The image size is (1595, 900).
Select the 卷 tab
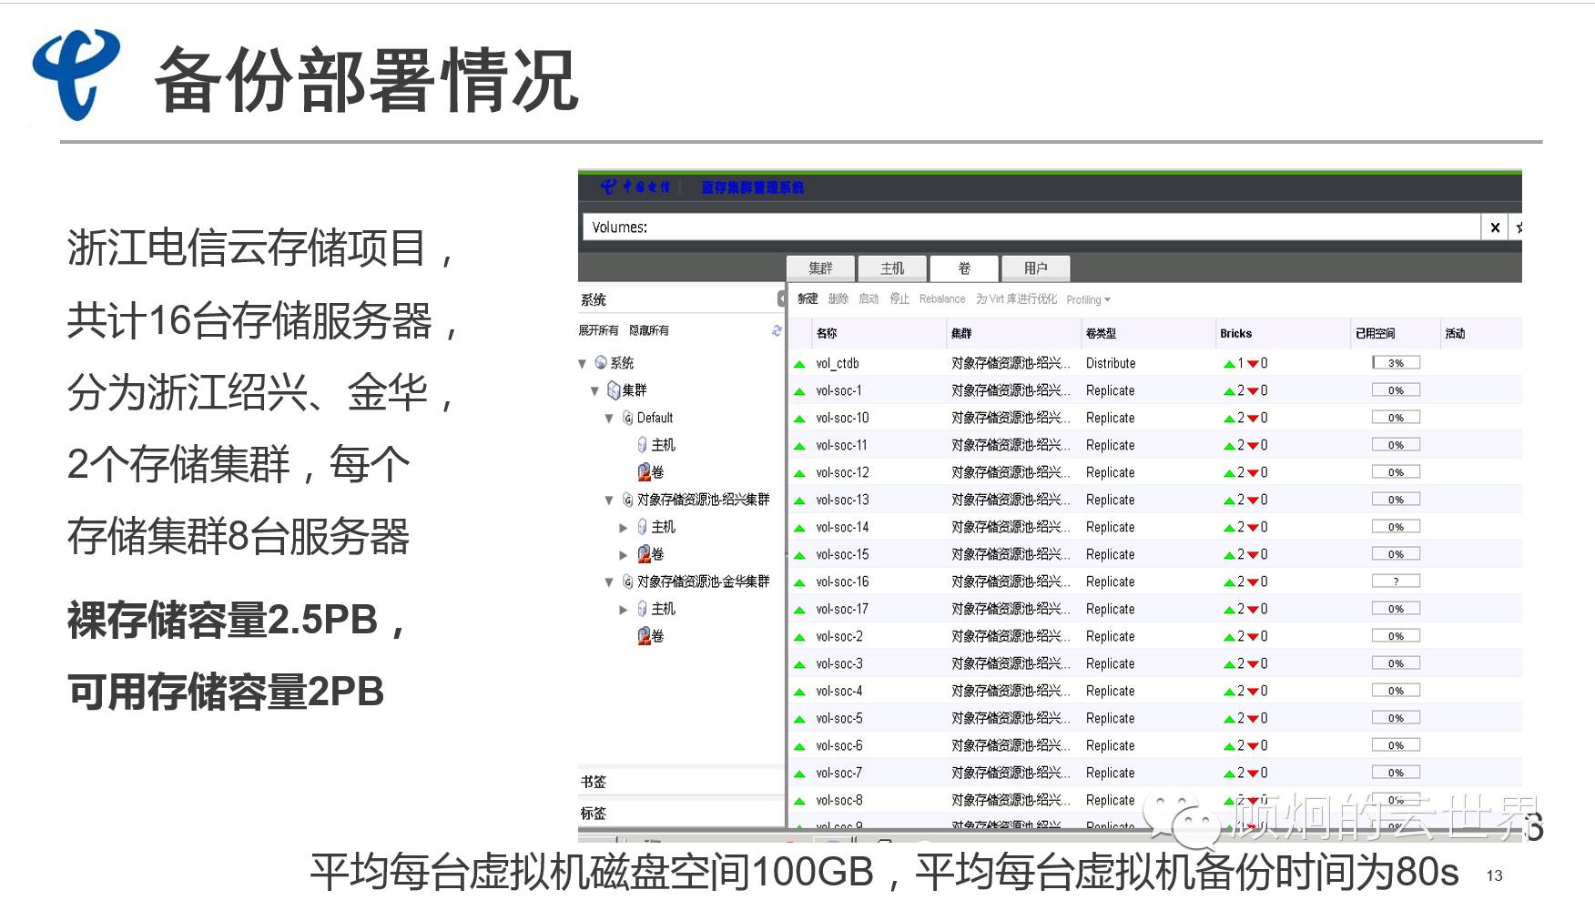(x=964, y=268)
